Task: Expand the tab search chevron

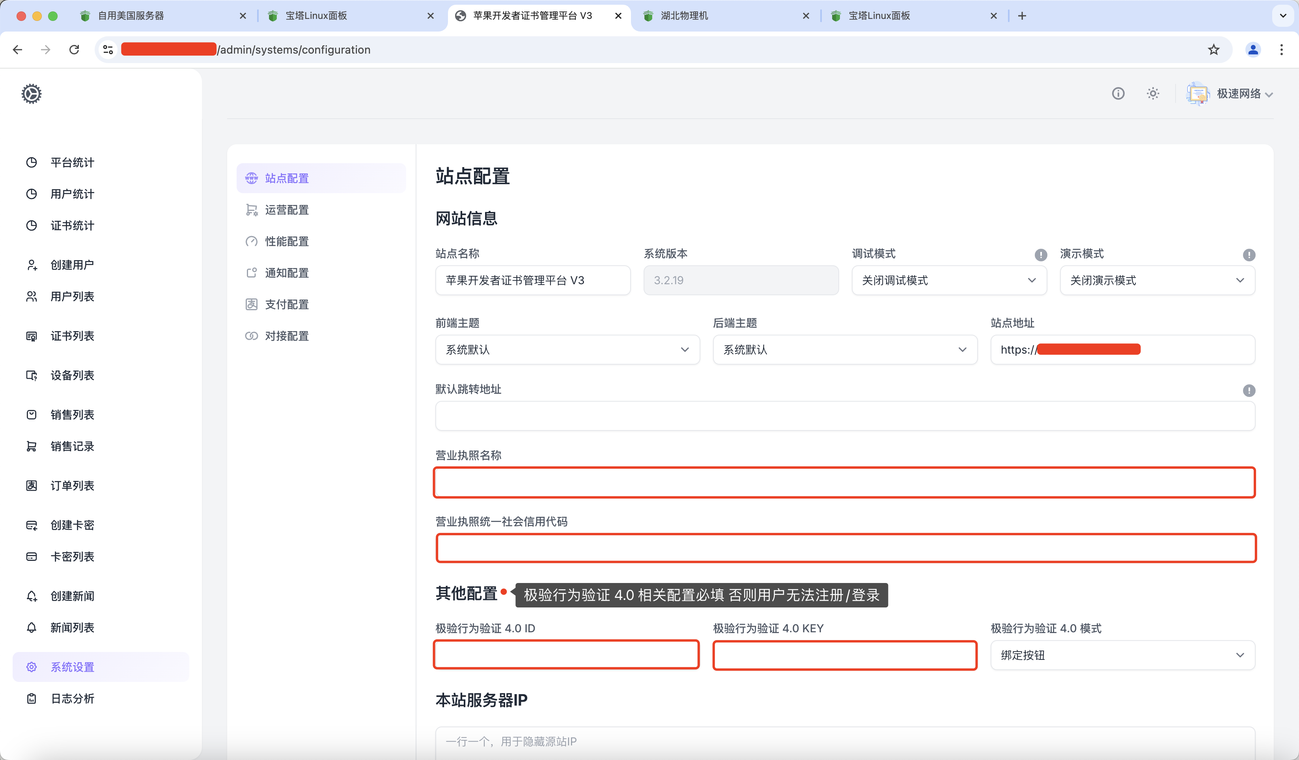Action: pos(1283,16)
